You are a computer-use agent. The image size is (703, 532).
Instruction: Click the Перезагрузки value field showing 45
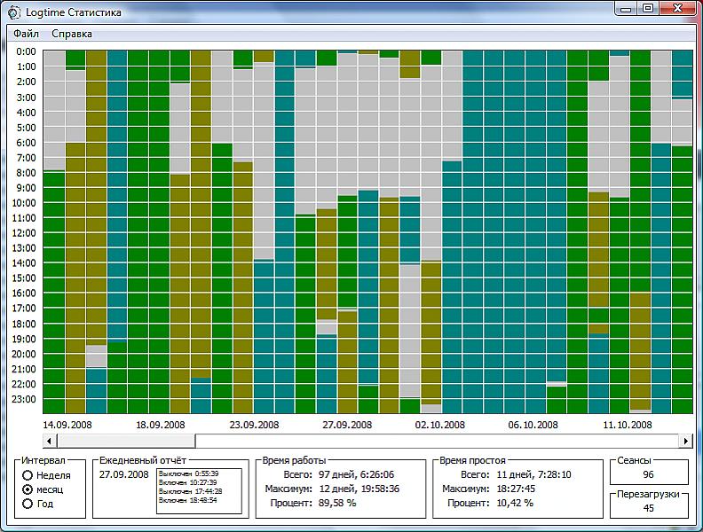point(649,508)
